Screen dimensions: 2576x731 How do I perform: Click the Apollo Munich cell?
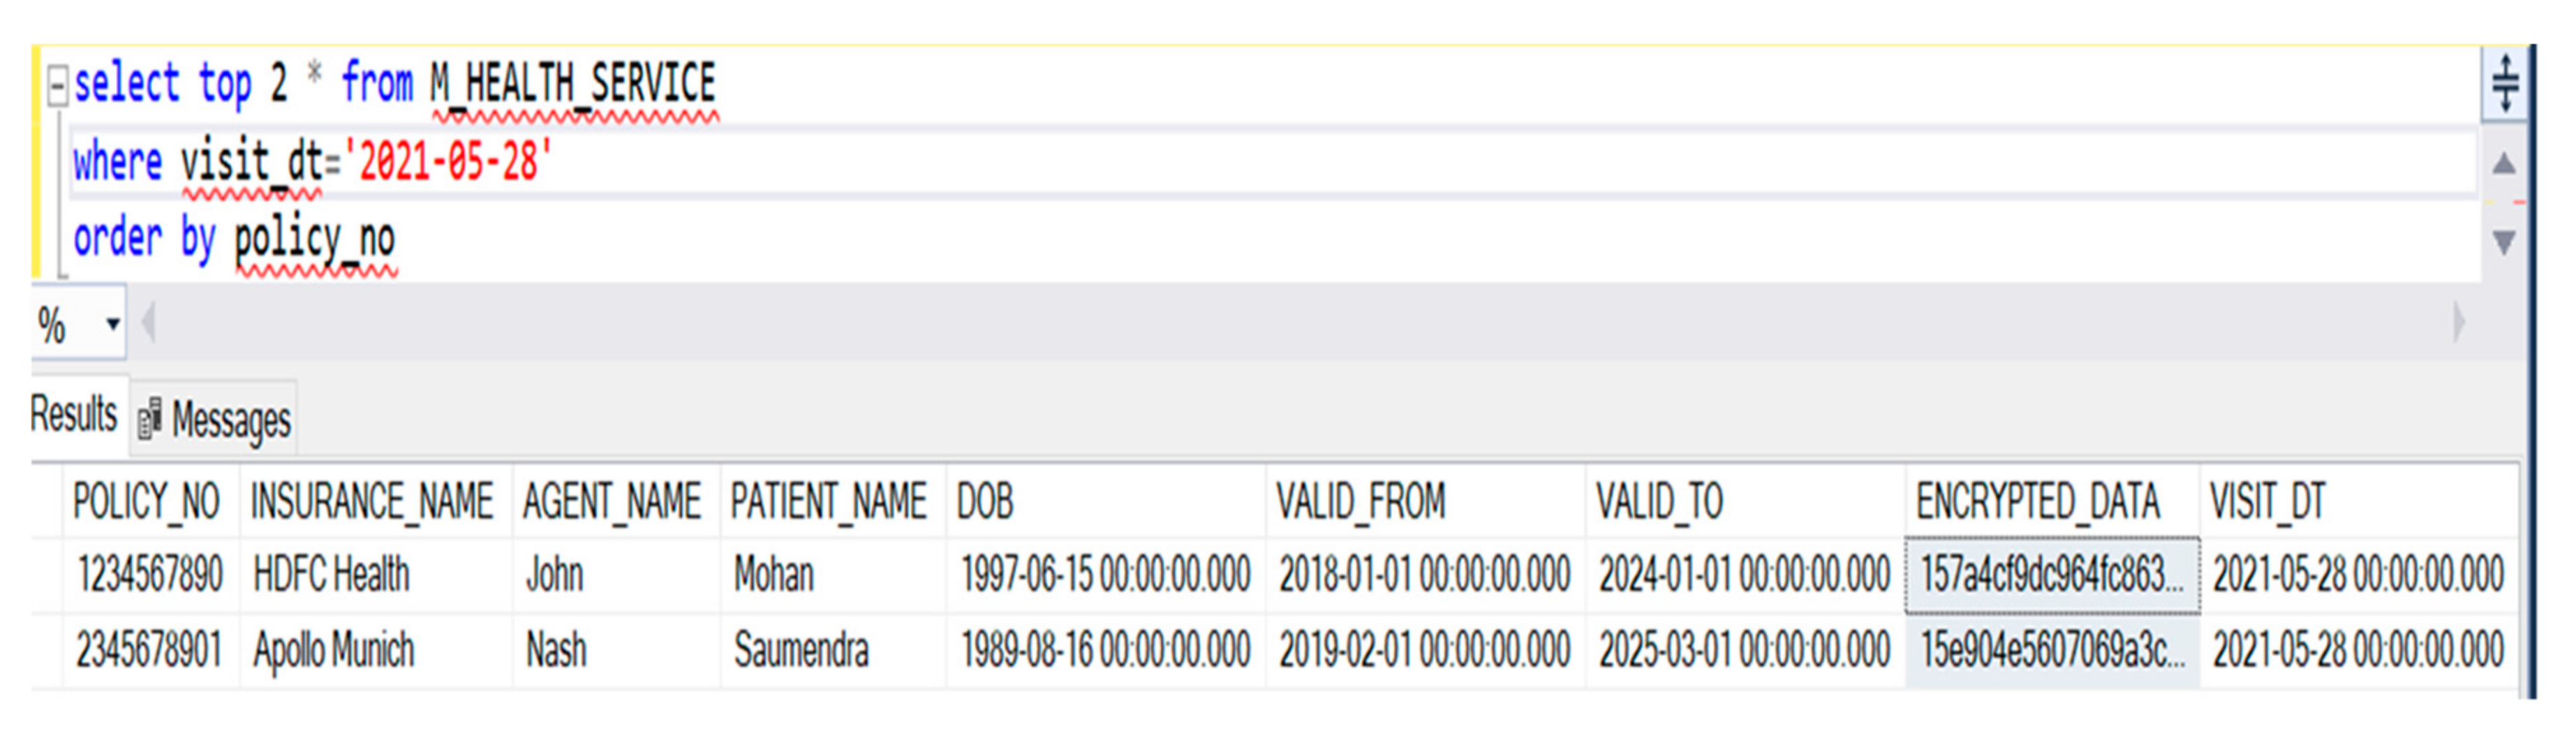point(375,650)
